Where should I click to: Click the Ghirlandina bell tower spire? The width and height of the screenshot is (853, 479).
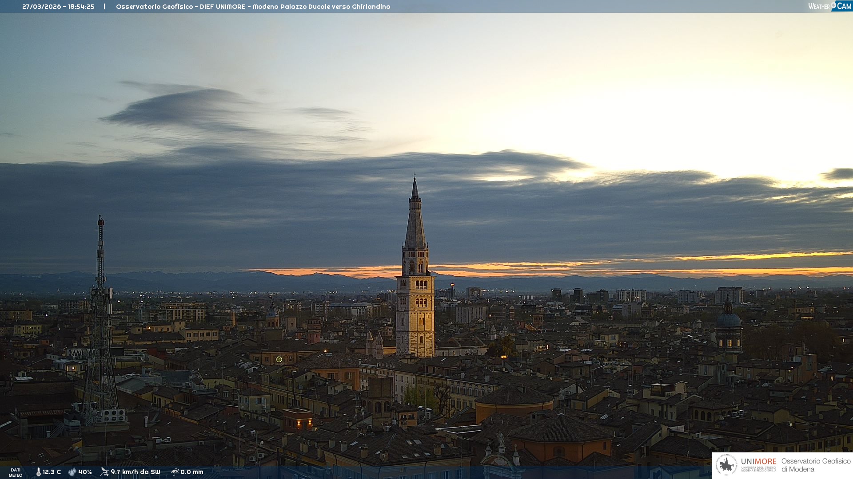pos(415,222)
